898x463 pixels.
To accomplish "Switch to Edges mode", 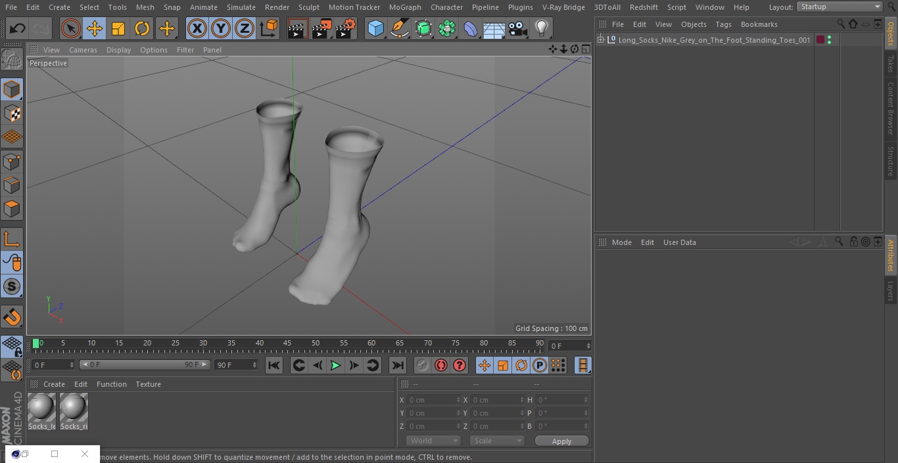I will (12, 185).
